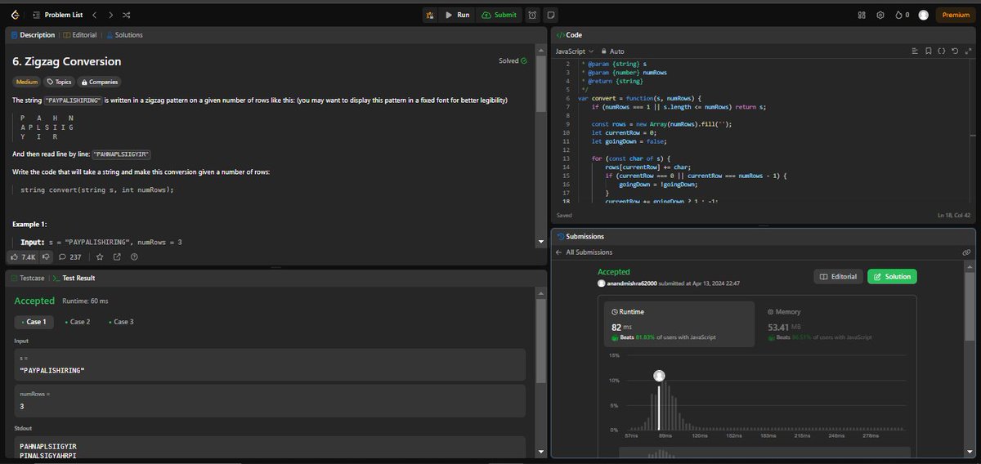Image resolution: width=981 pixels, height=464 pixels.
Task: Click the Premium button
Action: point(956,15)
